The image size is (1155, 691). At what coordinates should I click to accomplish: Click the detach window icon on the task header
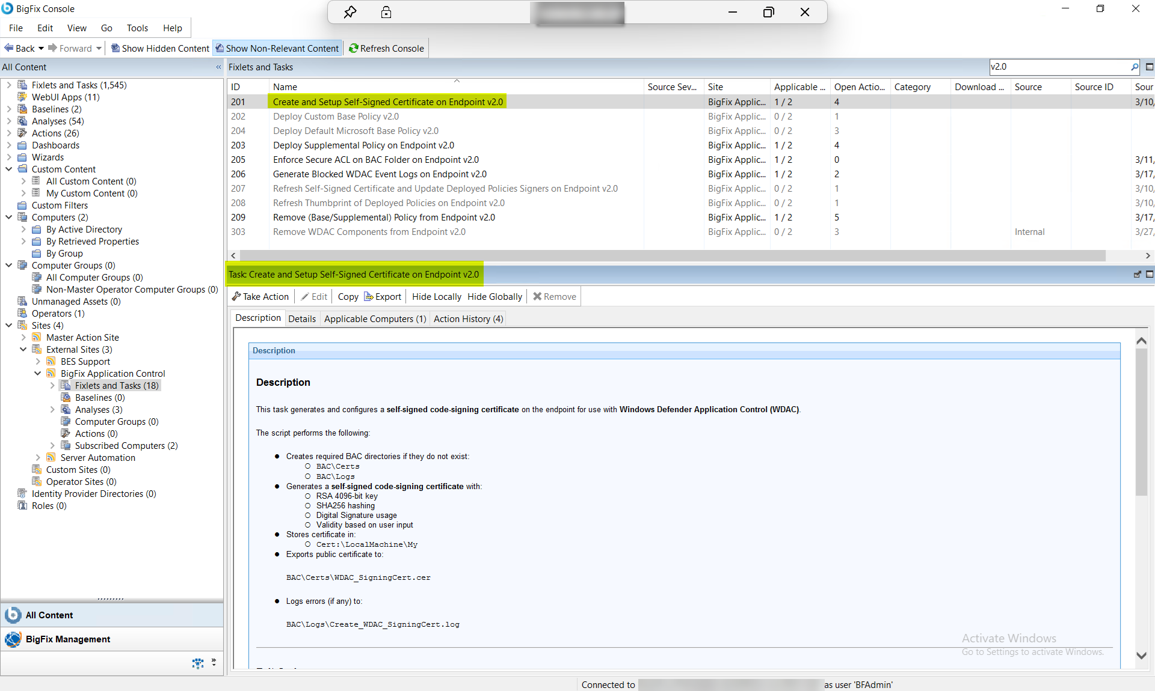click(x=1138, y=275)
